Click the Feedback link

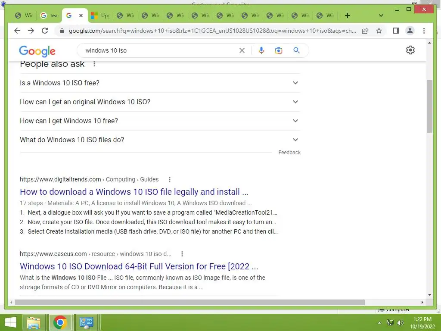(289, 153)
